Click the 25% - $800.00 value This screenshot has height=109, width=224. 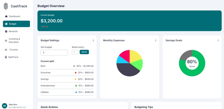point(86,72)
